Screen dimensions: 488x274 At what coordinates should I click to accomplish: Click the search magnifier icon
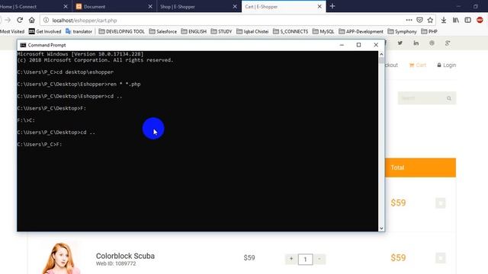(449, 98)
